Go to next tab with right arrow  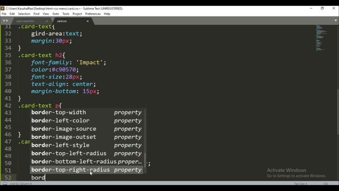tap(7, 21)
